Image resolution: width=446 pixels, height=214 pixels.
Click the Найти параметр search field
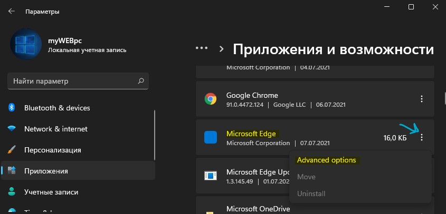pos(78,81)
